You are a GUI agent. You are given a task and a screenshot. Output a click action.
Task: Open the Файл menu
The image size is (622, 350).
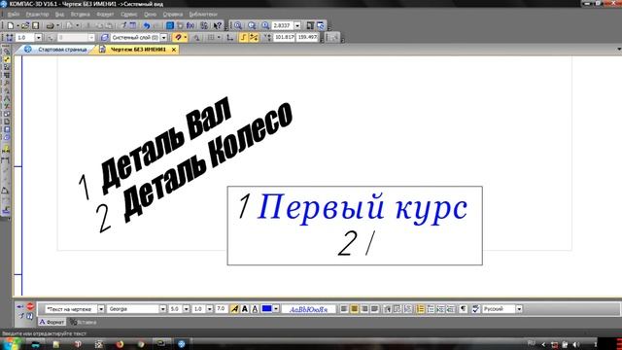13,15
